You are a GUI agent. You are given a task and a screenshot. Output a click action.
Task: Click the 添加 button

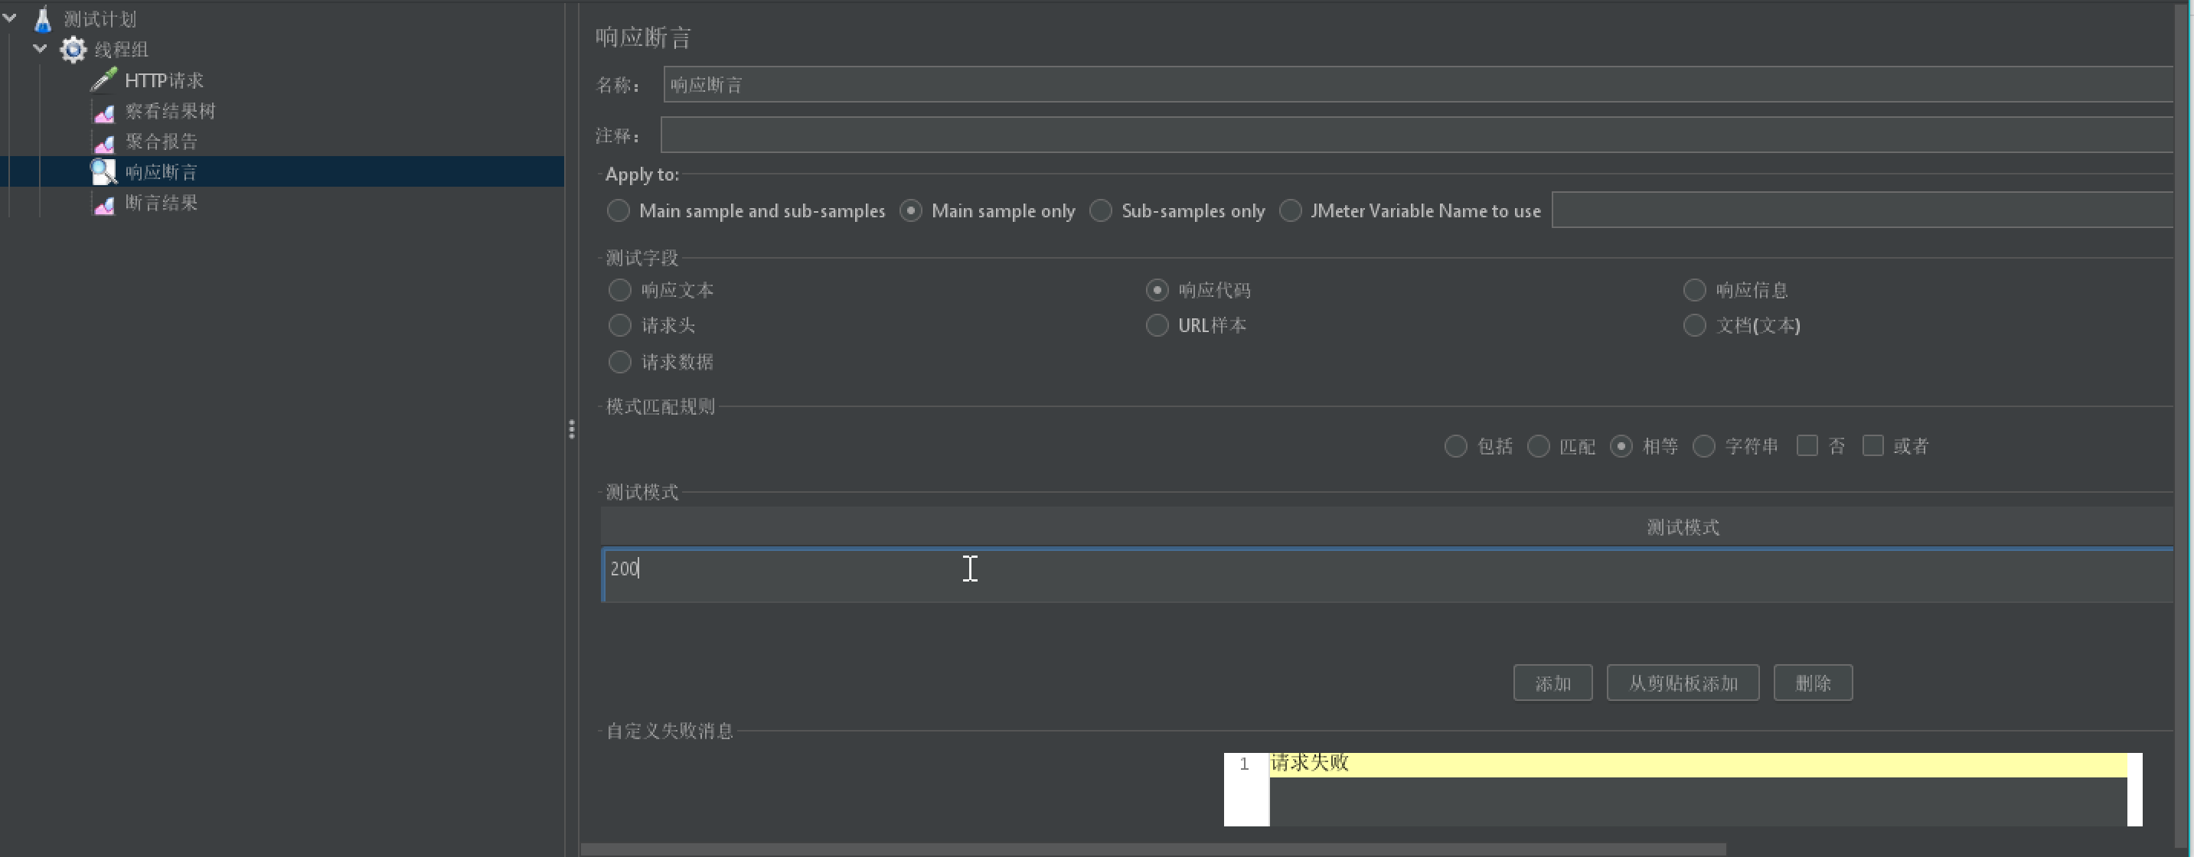coord(1552,683)
